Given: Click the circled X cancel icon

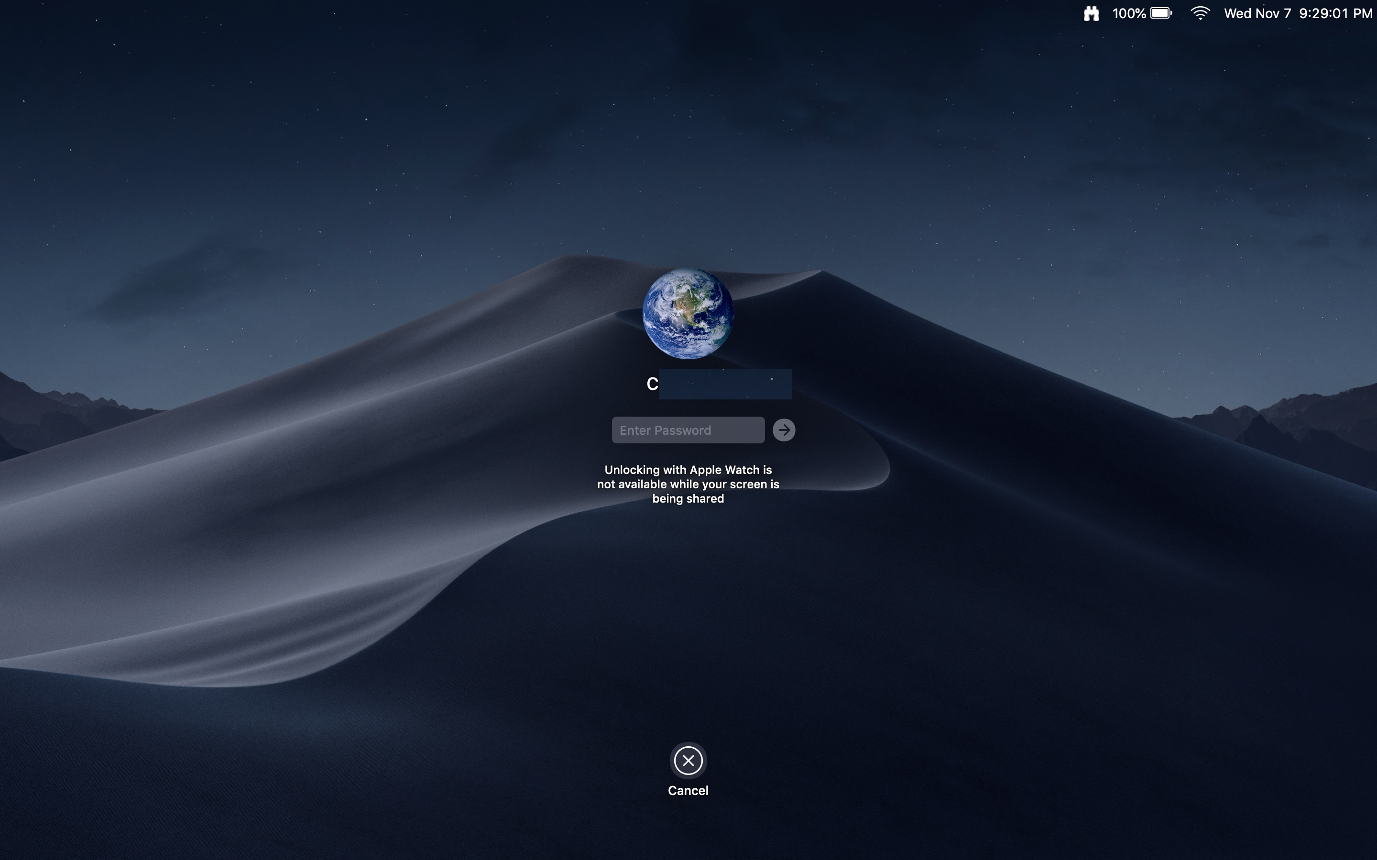Looking at the screenshot, I should tap(688, 761).
